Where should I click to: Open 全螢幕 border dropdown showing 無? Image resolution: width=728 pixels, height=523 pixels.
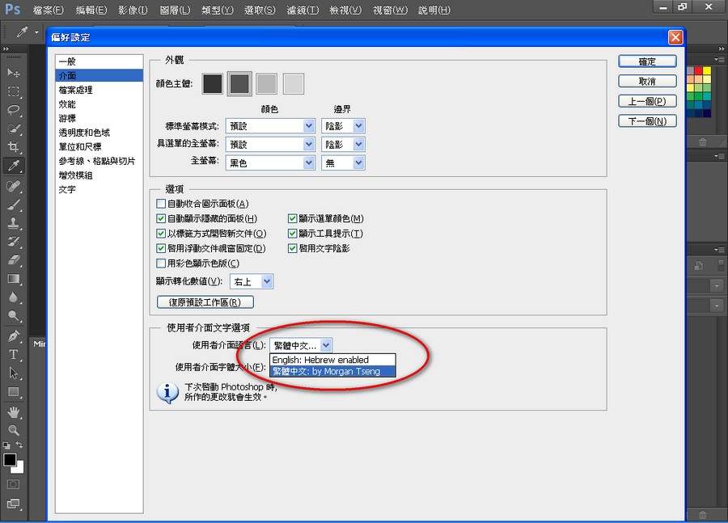[x=343, y=163]
